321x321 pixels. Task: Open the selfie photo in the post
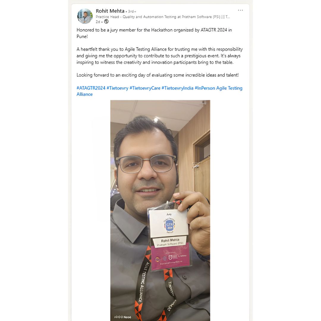pyautogui.click(x=160, y=210)
